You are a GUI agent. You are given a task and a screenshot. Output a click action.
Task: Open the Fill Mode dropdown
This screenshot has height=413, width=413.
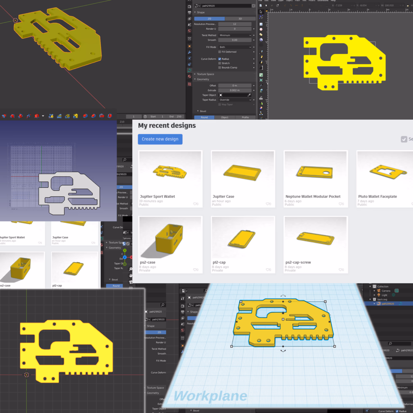tap(235, 47)
